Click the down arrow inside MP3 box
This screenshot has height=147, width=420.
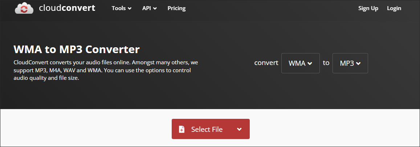click(358, 64)
